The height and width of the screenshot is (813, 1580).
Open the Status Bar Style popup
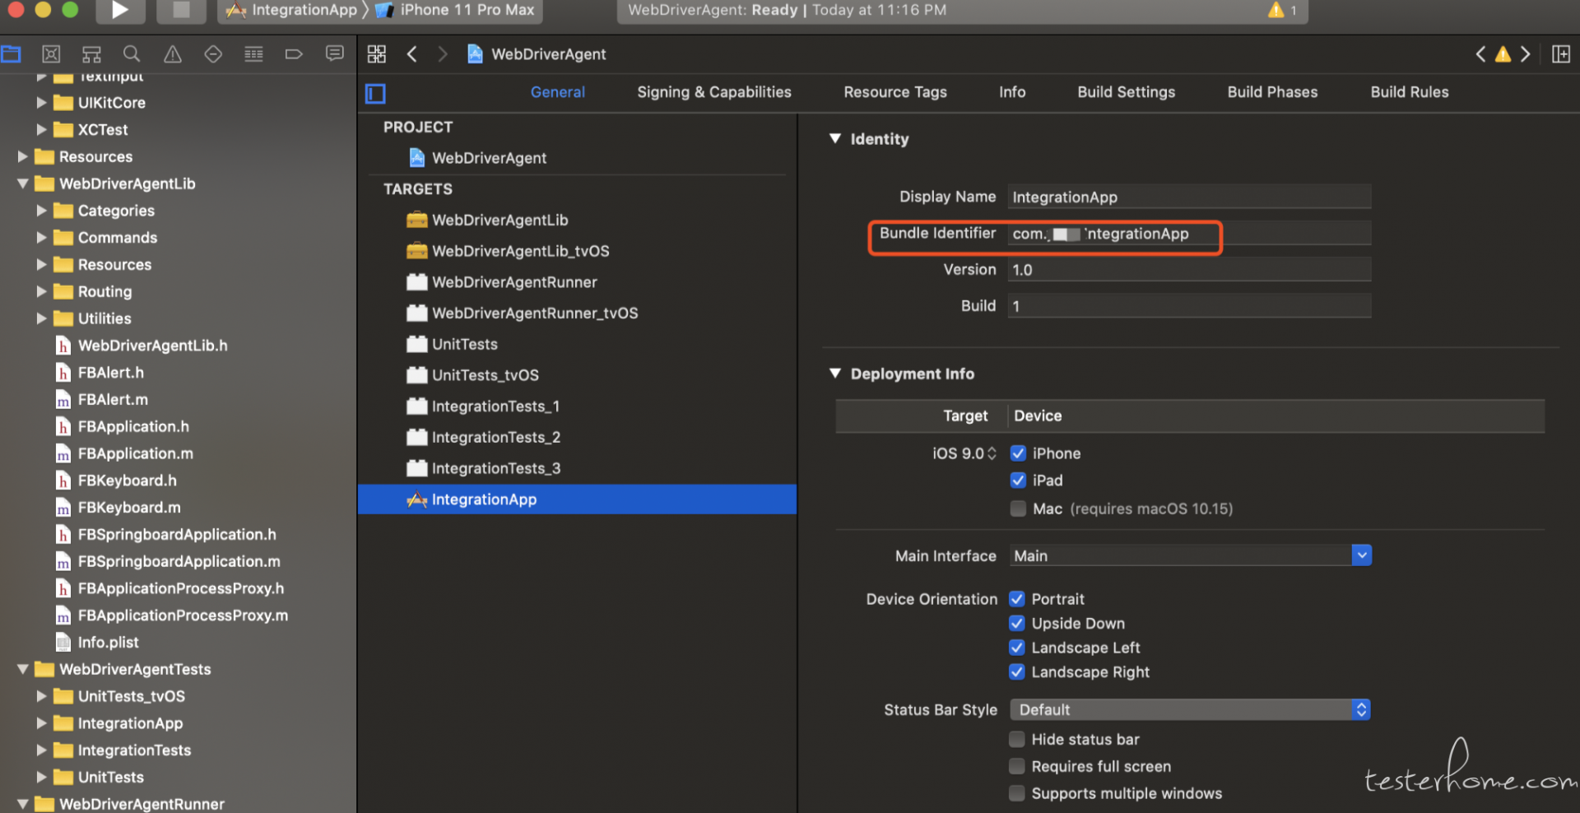click(x=1190, y=709)
